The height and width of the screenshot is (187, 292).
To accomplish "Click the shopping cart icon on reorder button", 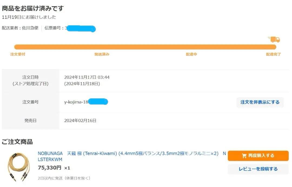I will [244, 156].
